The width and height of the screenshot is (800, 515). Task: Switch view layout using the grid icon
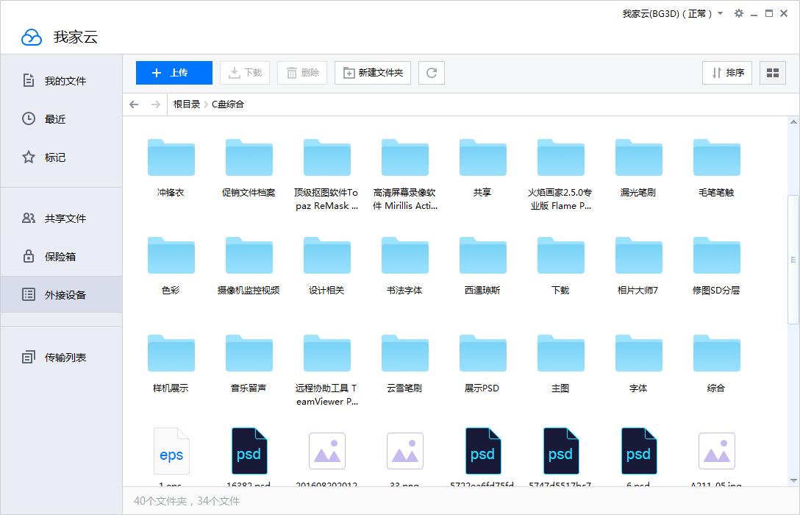click(772, 73)
